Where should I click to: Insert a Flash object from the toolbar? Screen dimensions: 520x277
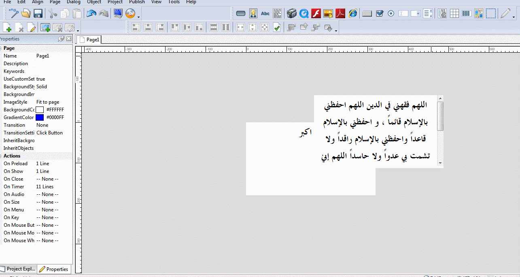tap(316, 13)
